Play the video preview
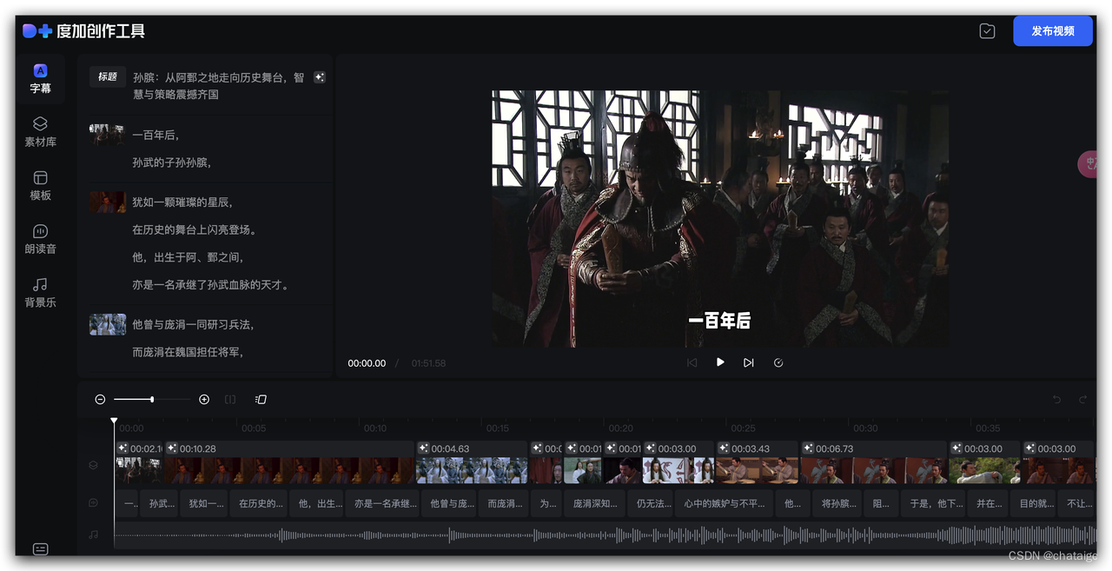Screen dimensions: 1112x571 pos(720,362)
